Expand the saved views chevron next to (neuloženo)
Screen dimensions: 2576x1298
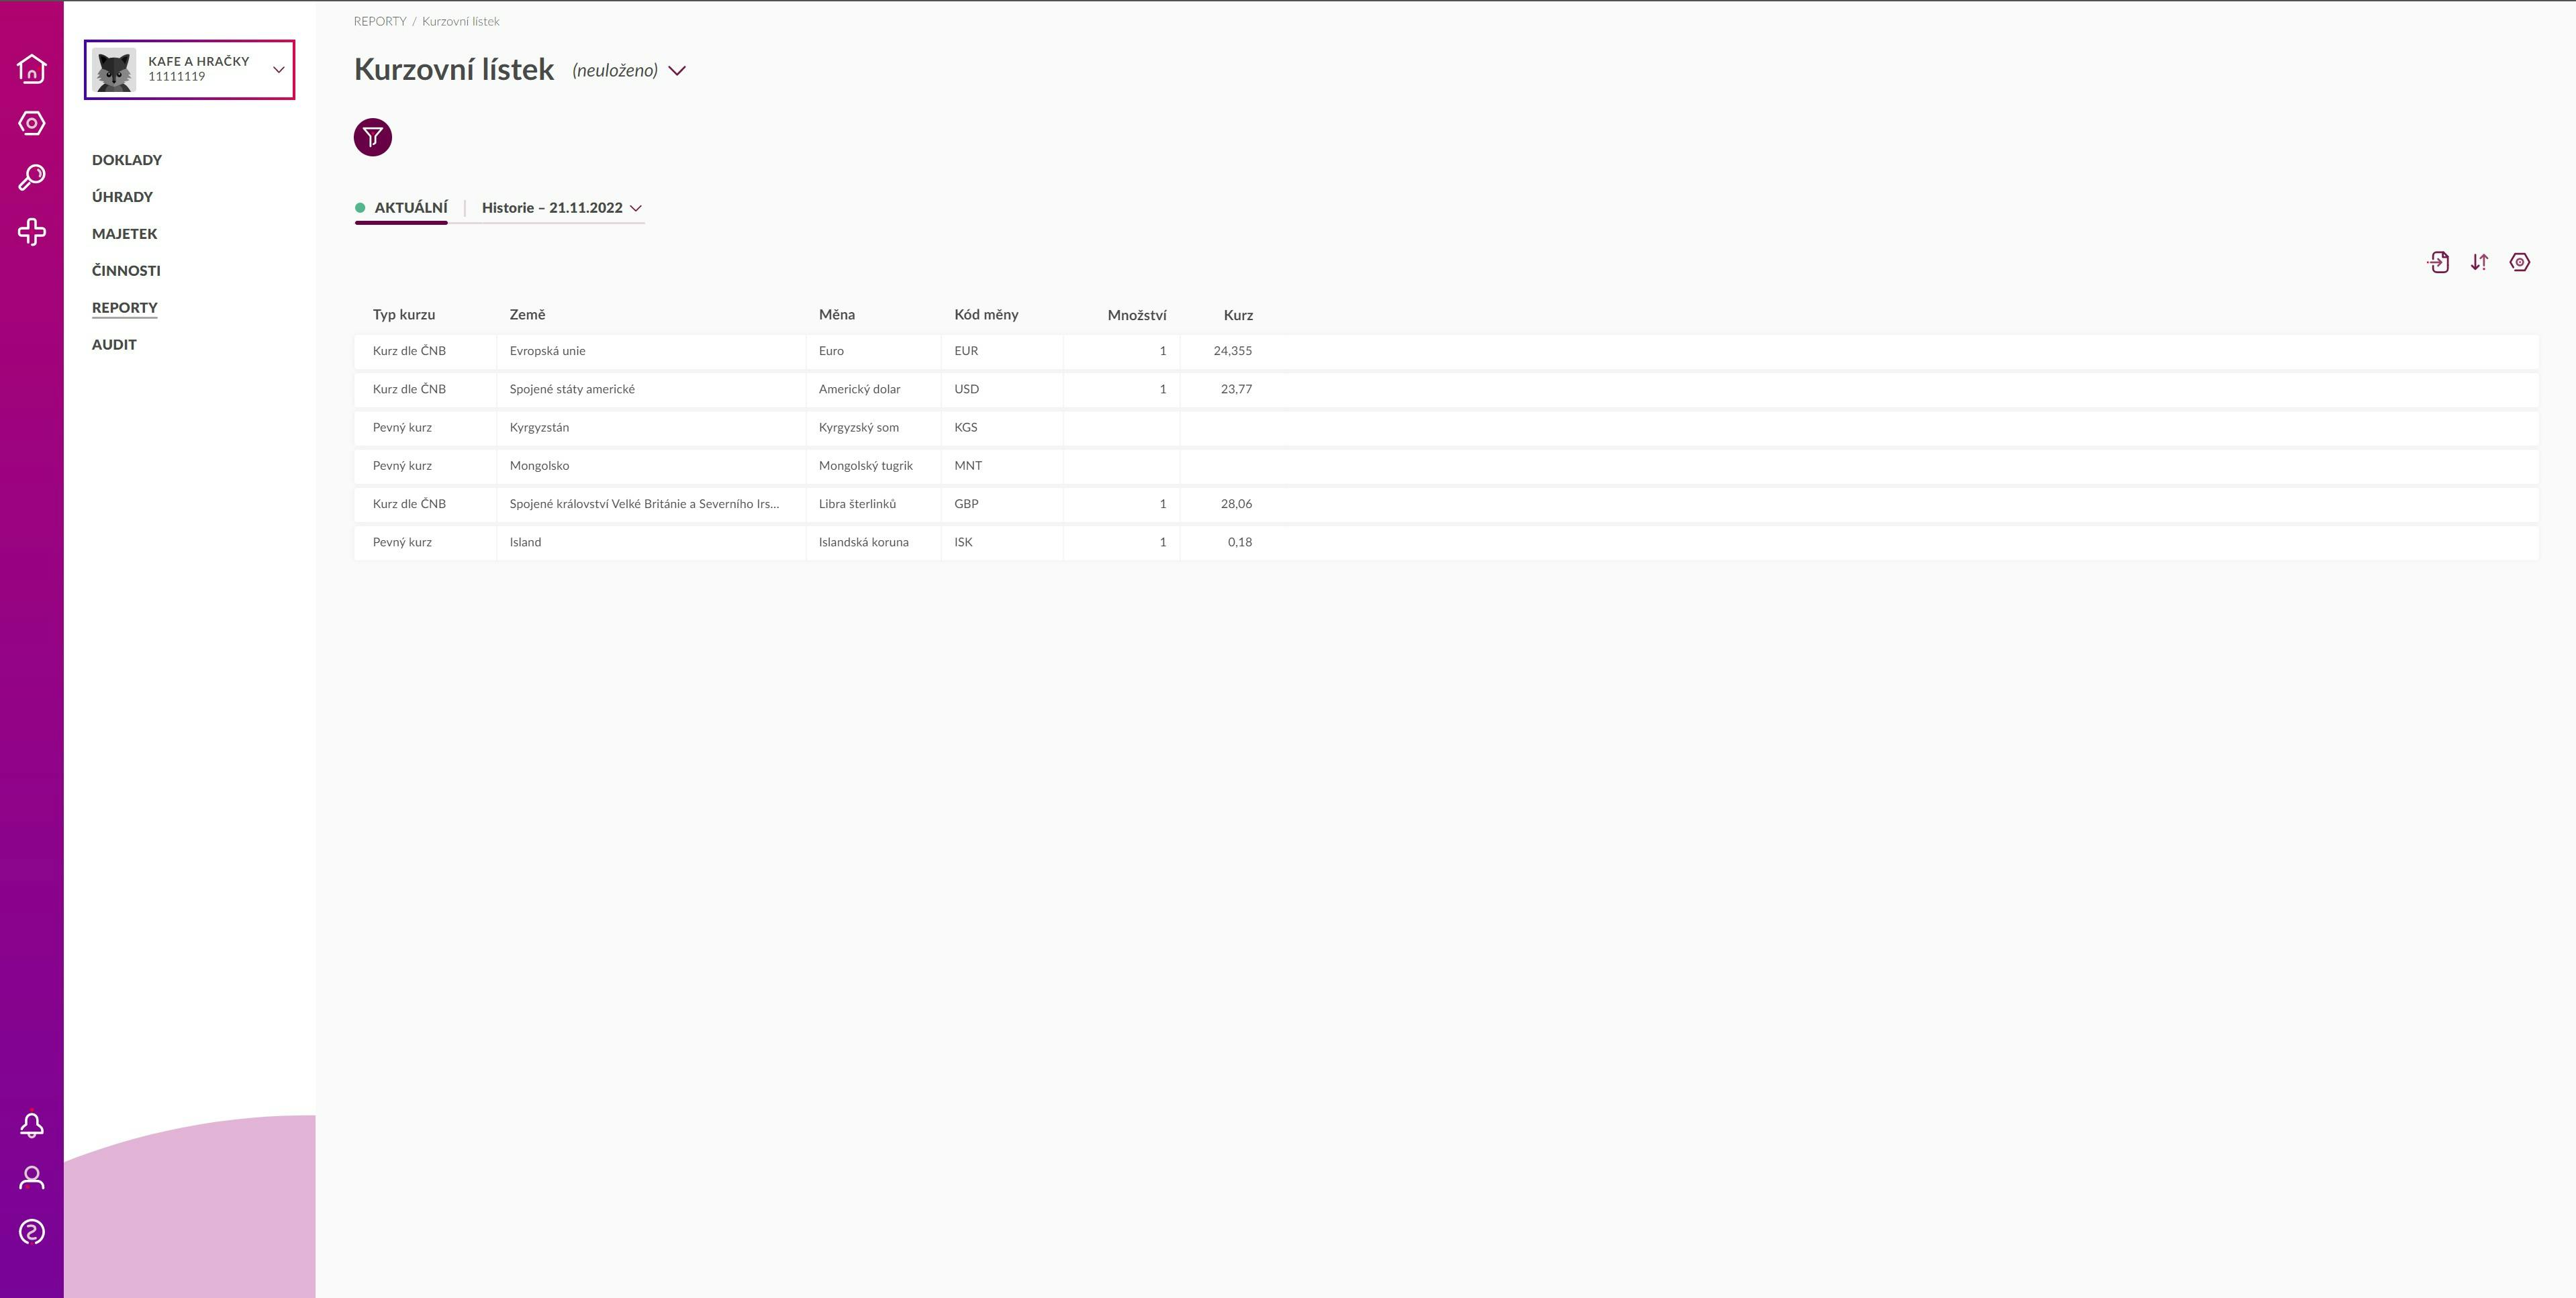pos(677,71)
